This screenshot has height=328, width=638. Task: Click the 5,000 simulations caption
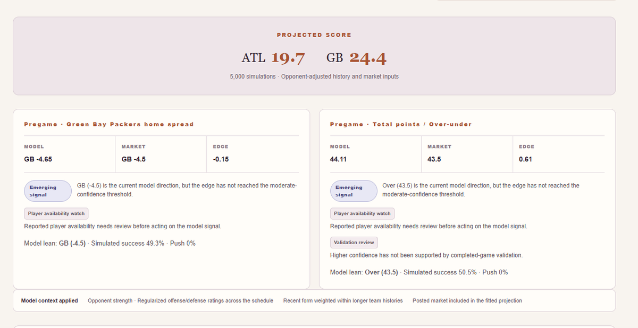tap(314, 76)
